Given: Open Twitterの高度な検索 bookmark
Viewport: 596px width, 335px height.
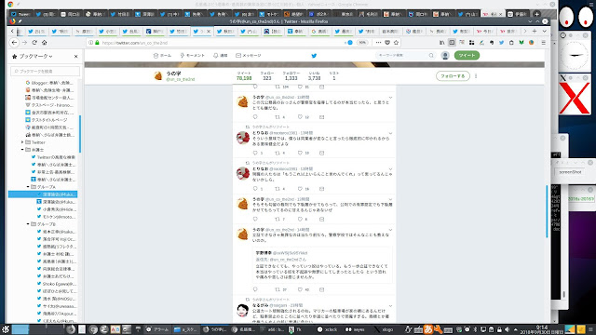Looking at the screenshot, I should (54, 157).
